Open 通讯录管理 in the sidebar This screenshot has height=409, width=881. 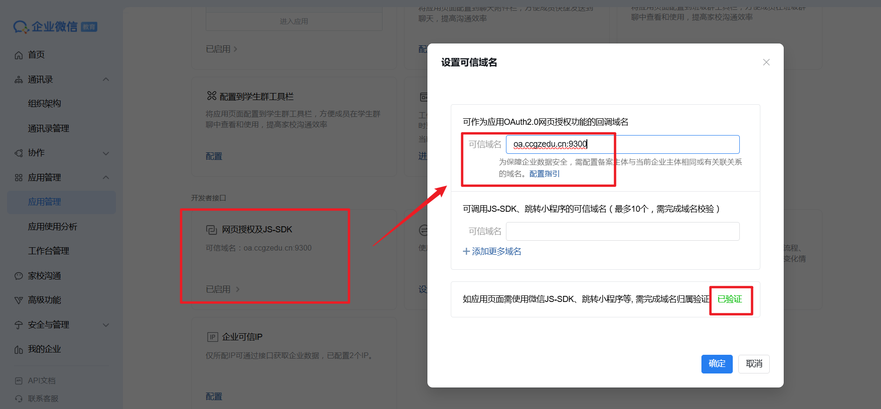pos(49,128)
